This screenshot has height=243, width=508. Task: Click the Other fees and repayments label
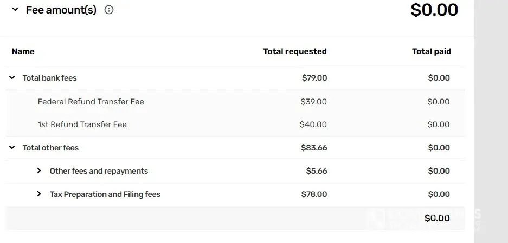tap(99, 171)
